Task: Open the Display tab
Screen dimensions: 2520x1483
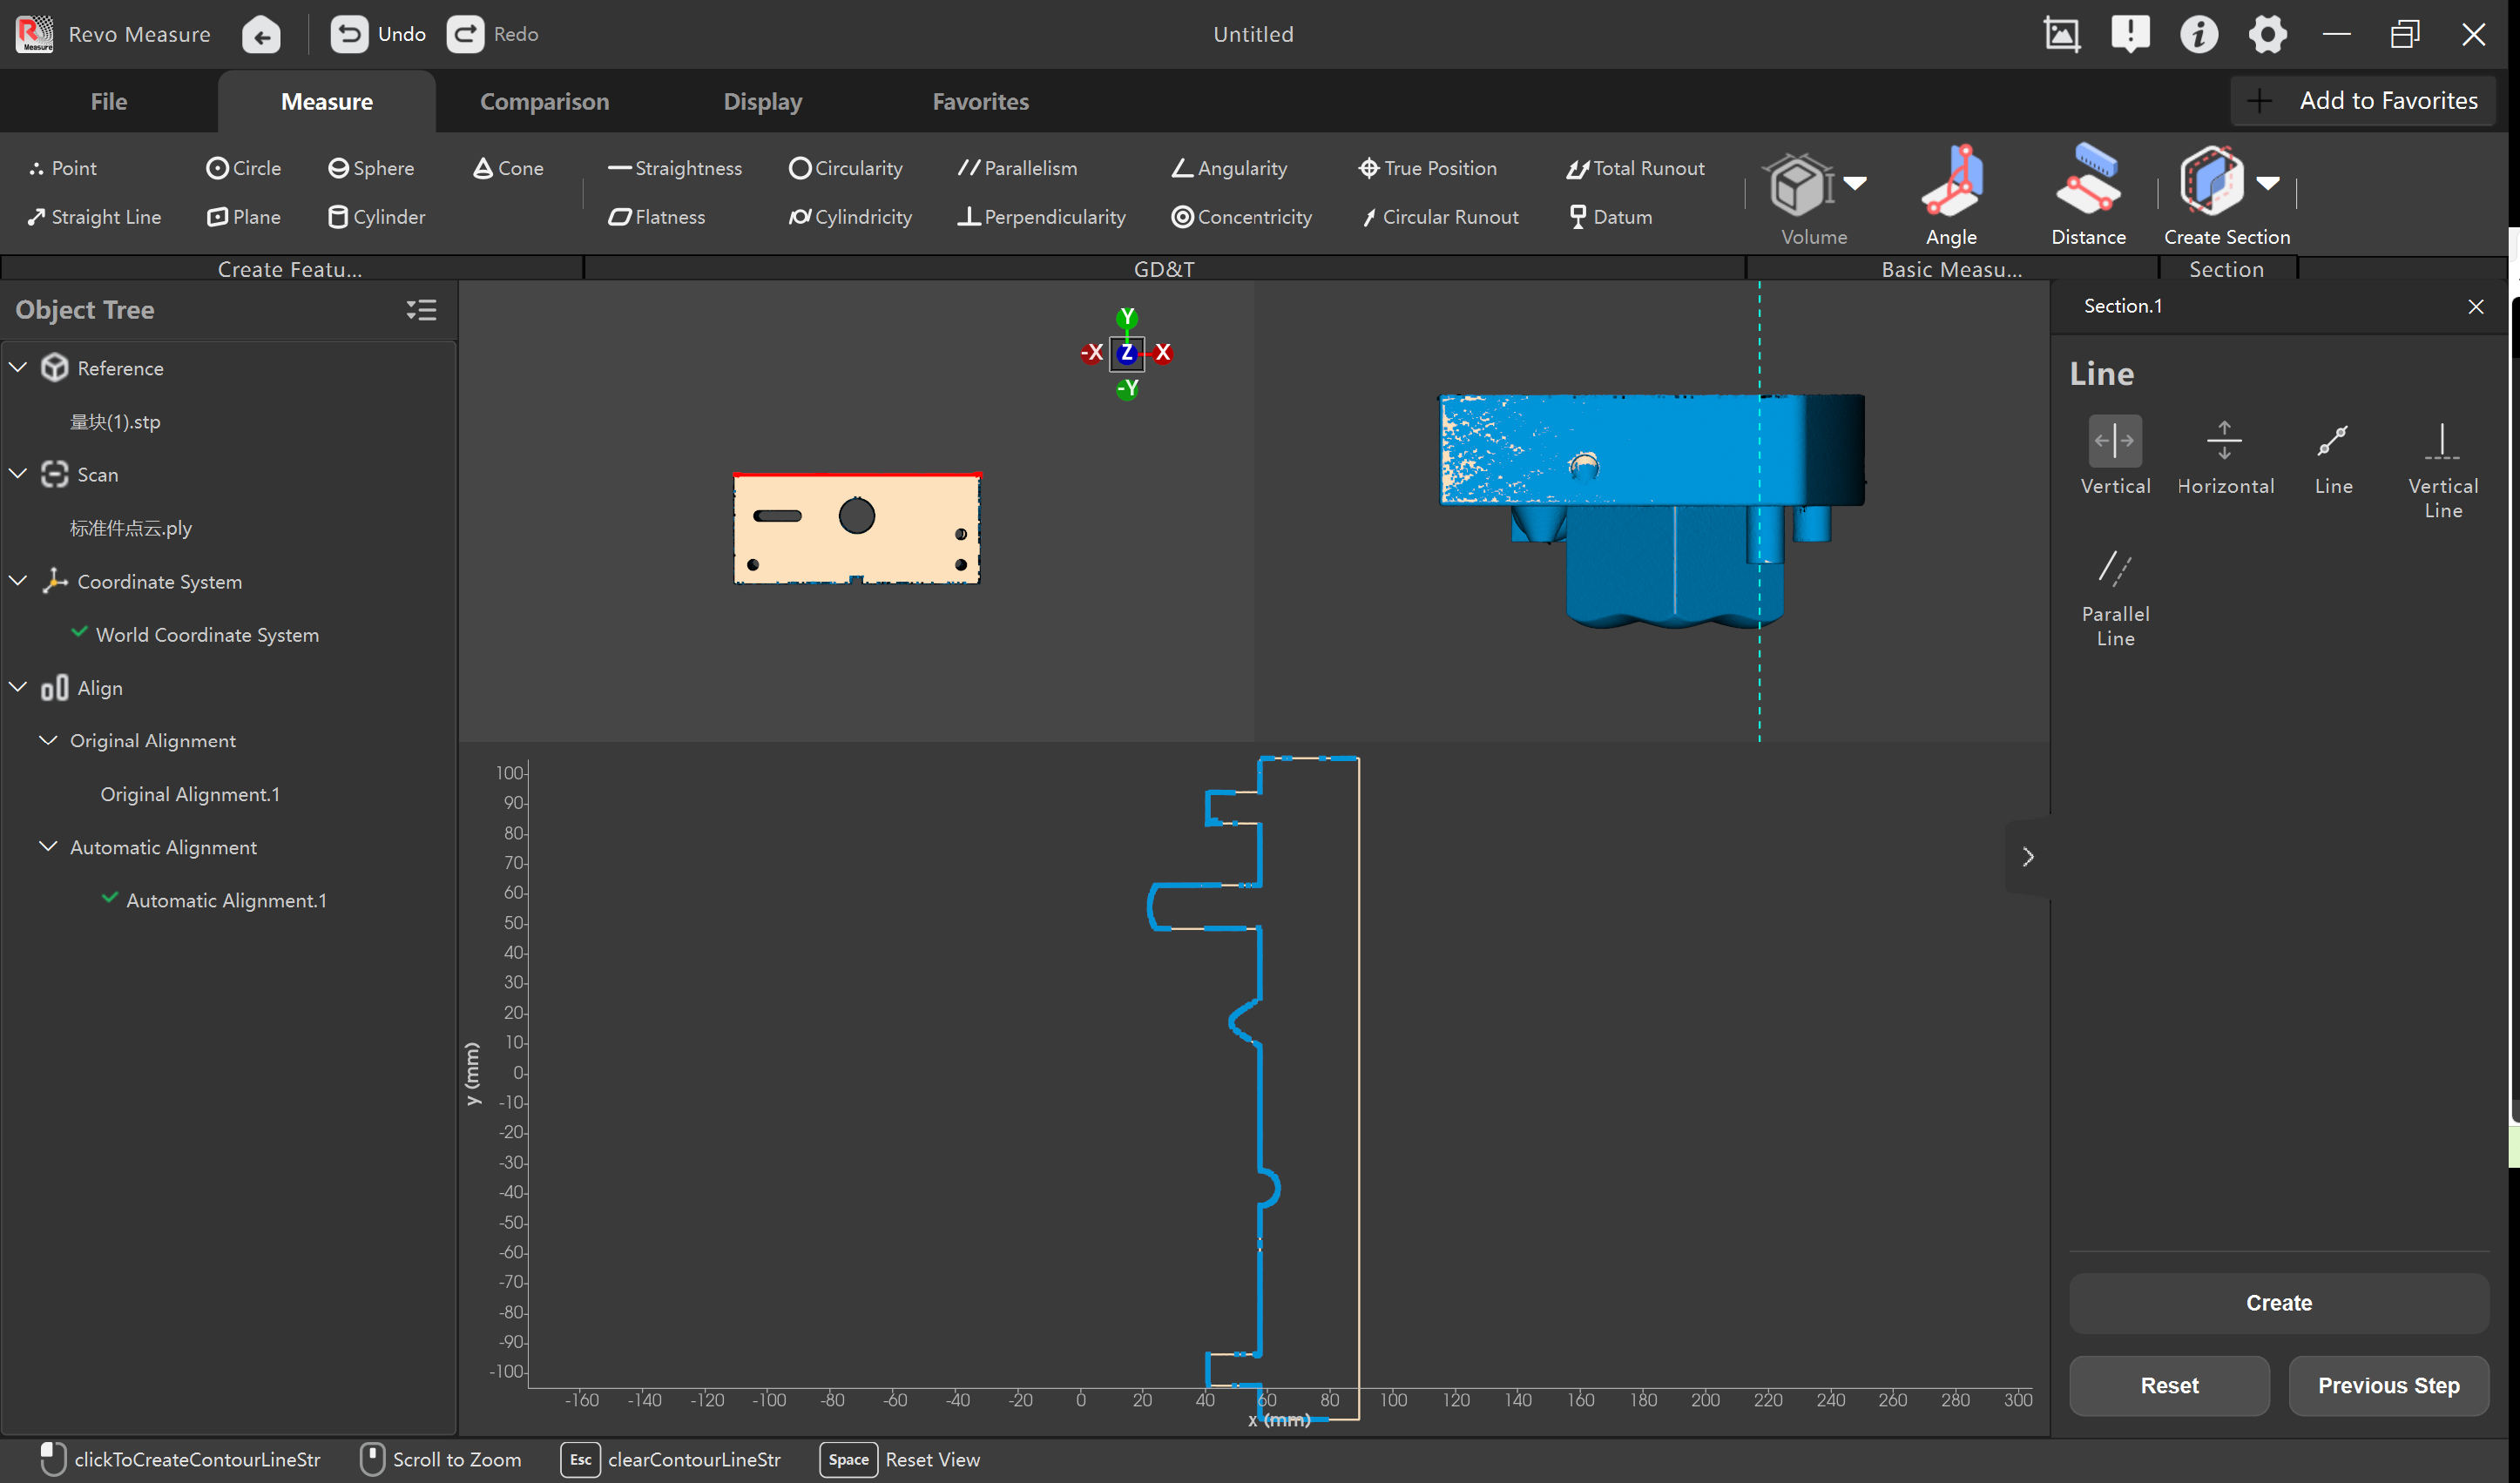Action: 762,101
